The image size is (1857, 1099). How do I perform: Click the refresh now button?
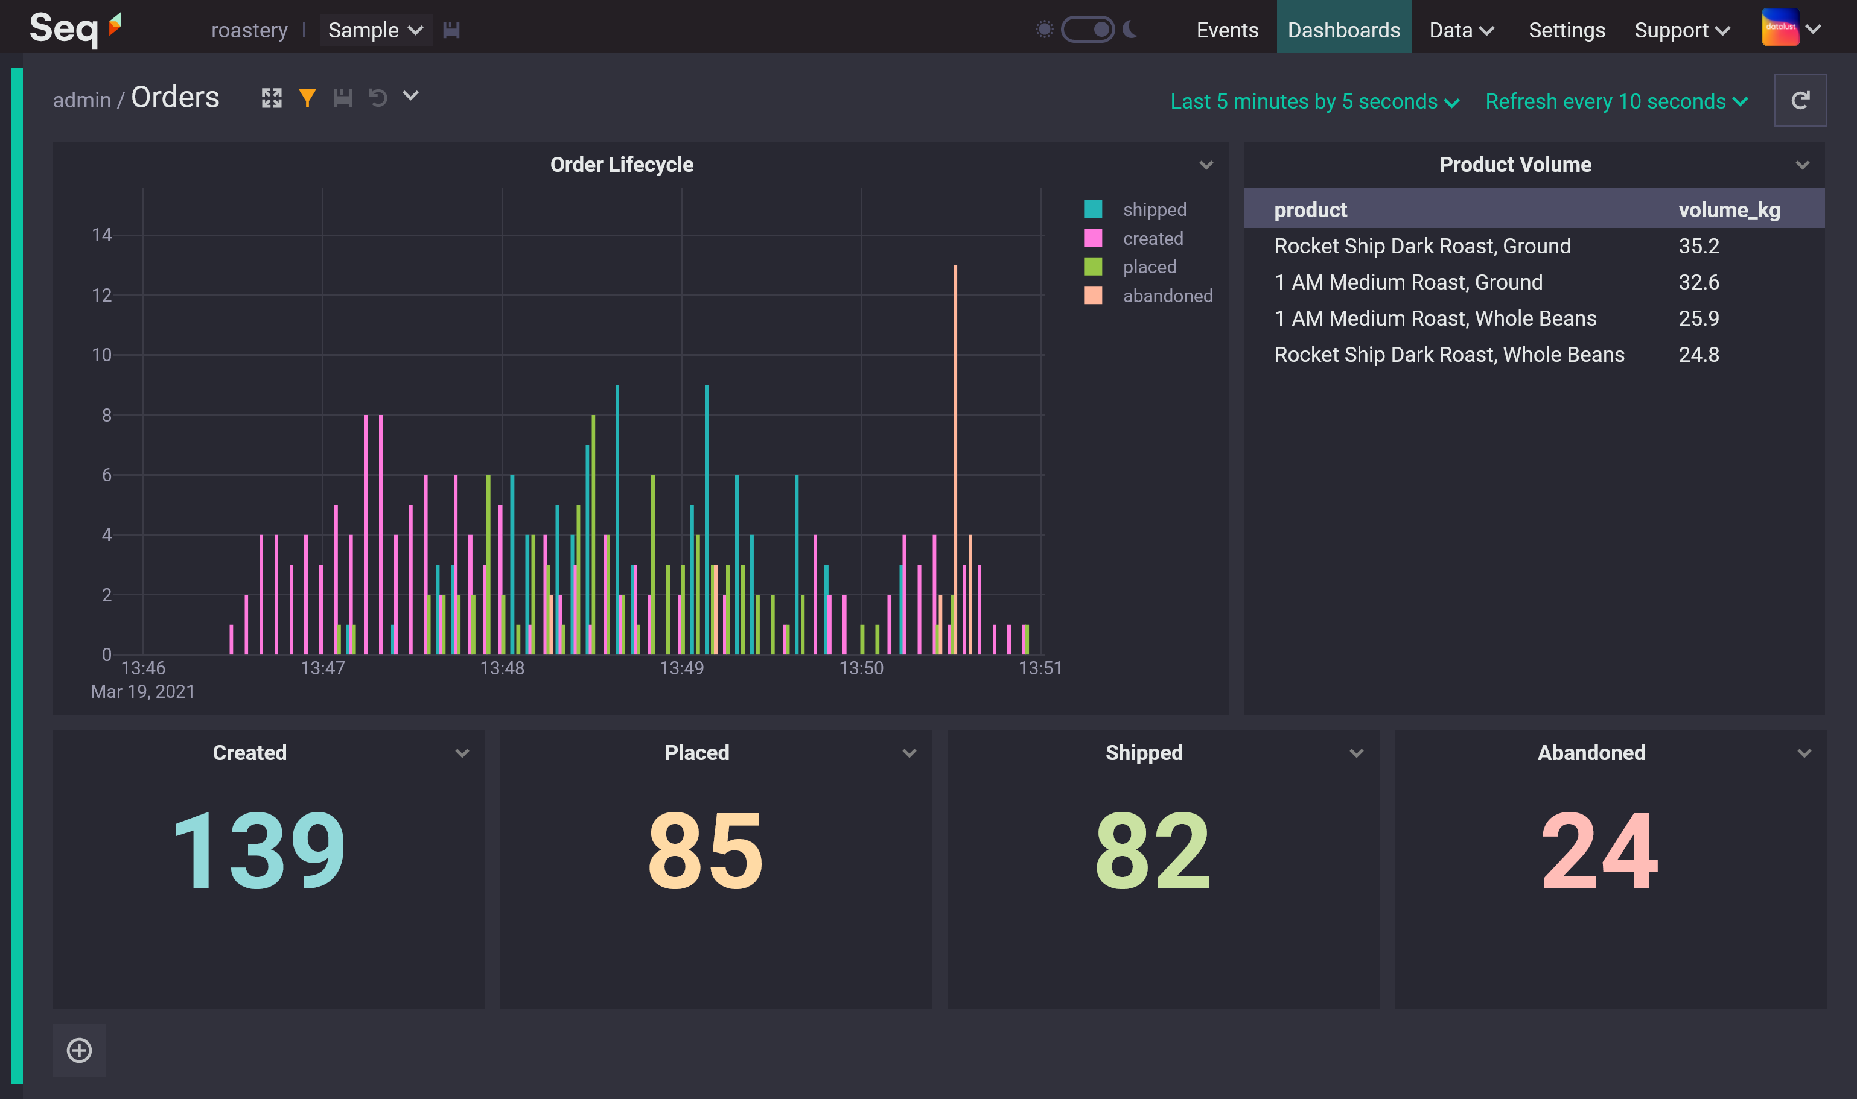click(x=1799, y=100)
